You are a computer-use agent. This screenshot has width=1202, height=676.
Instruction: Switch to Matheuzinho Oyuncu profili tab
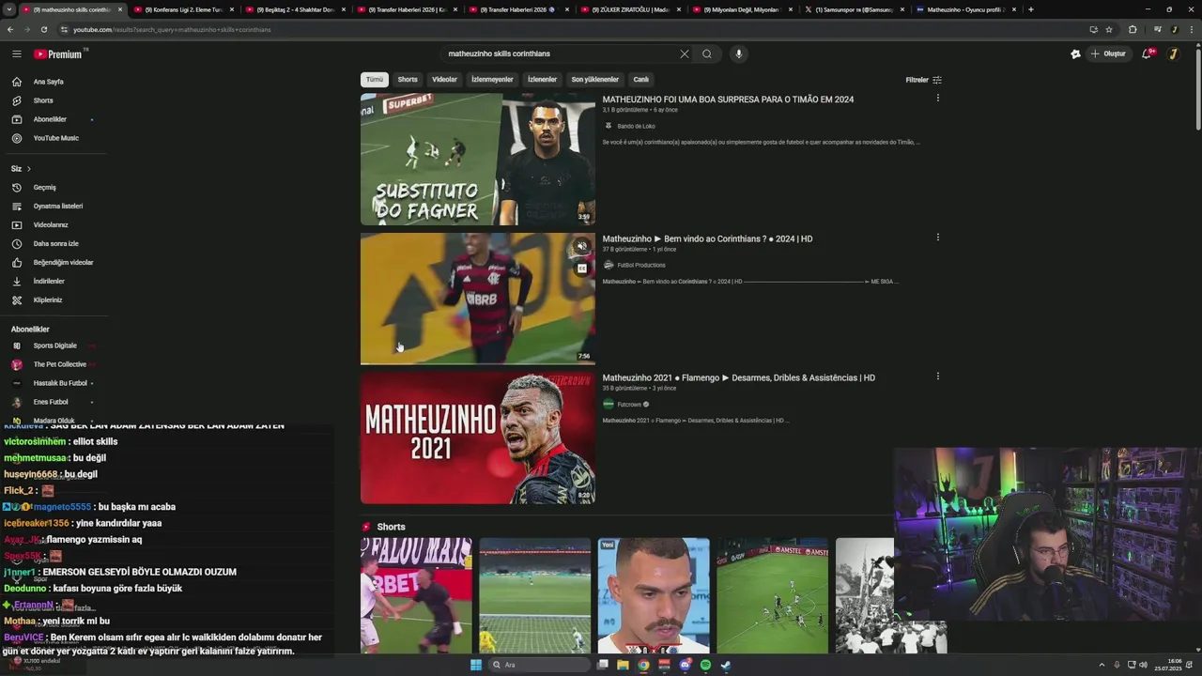[x=964, y=9]
